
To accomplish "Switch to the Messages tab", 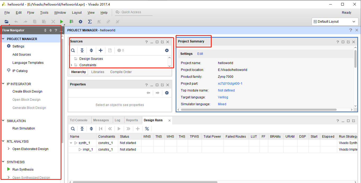I will click(101, 120).
